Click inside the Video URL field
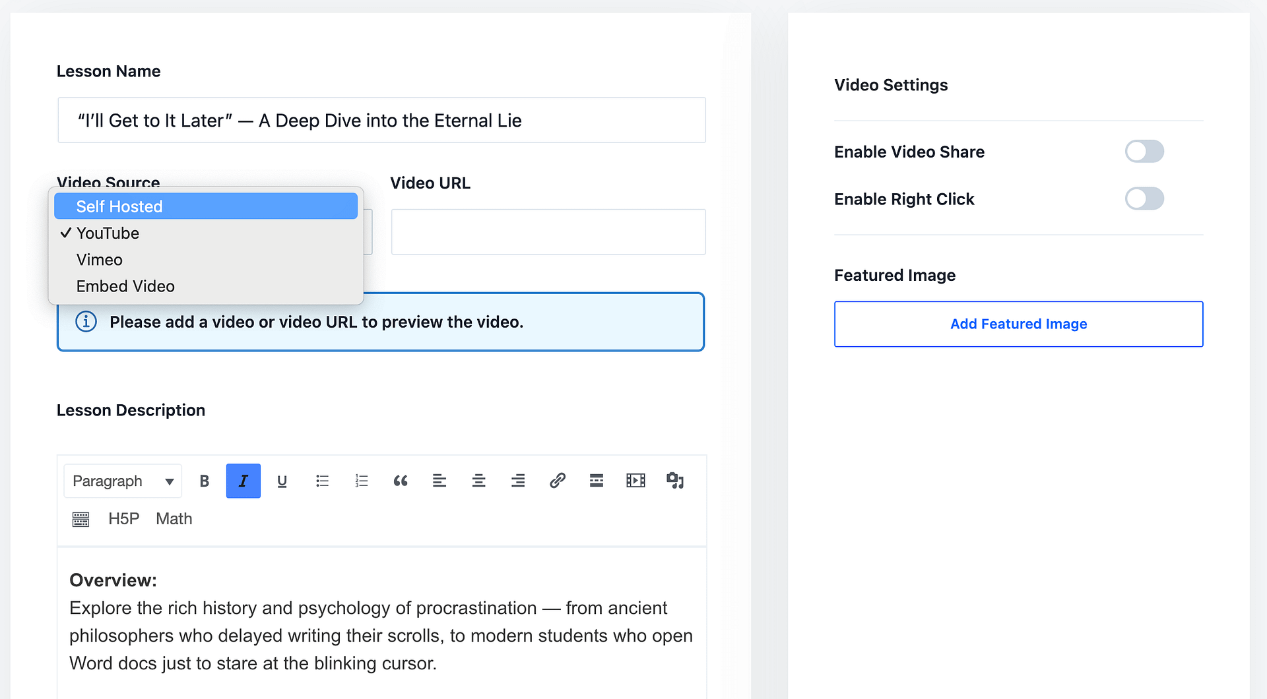The height and width of the screenshot is (699, 1267). click(548, 231)
